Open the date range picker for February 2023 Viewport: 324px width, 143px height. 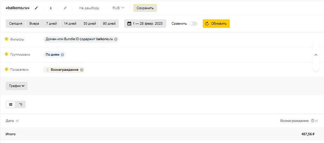coord(145,24)
